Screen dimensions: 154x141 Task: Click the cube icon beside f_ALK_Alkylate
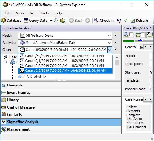tap(20, 77)
